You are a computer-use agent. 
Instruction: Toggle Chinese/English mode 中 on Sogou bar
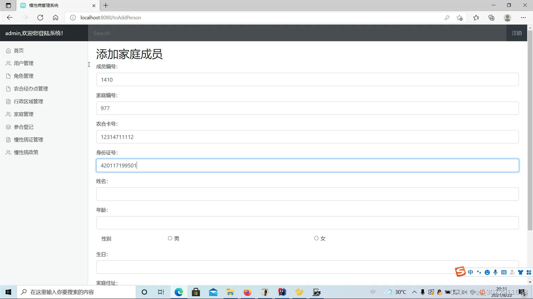[471, 272]
